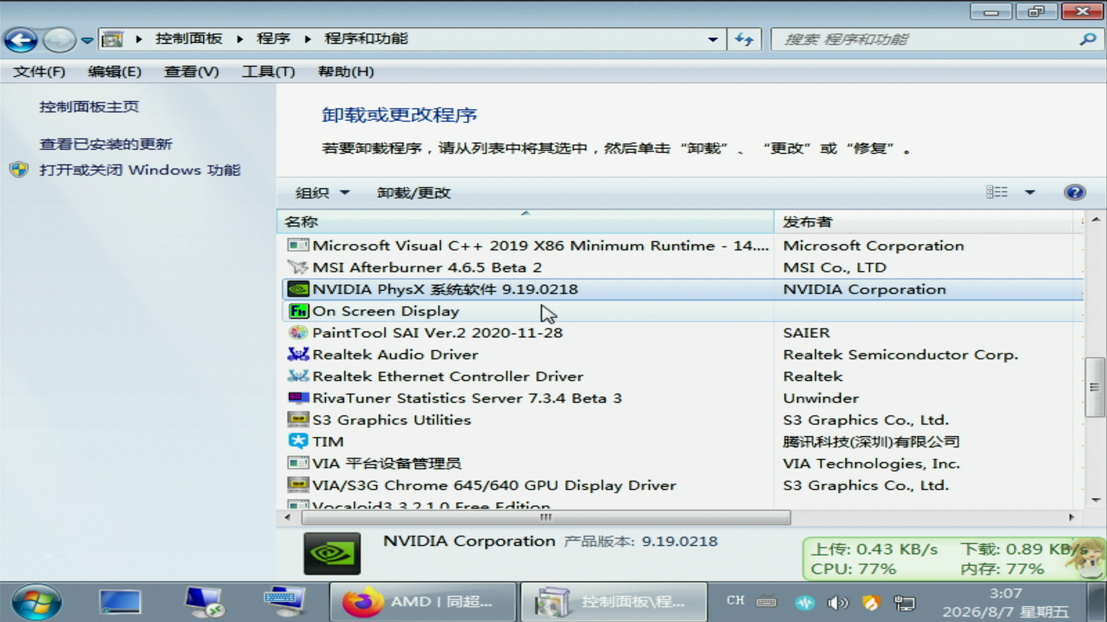Click the 卸载/更改 button
The height and width of the screenshot is (622, 1107).
coord(414,193)
